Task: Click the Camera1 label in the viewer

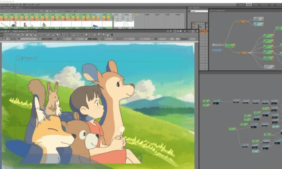Action: (x=27, y=58)
